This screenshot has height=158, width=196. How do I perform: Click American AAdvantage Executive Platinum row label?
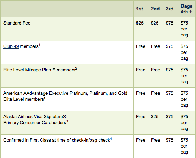pyautogui.click(x=65, y=96)
